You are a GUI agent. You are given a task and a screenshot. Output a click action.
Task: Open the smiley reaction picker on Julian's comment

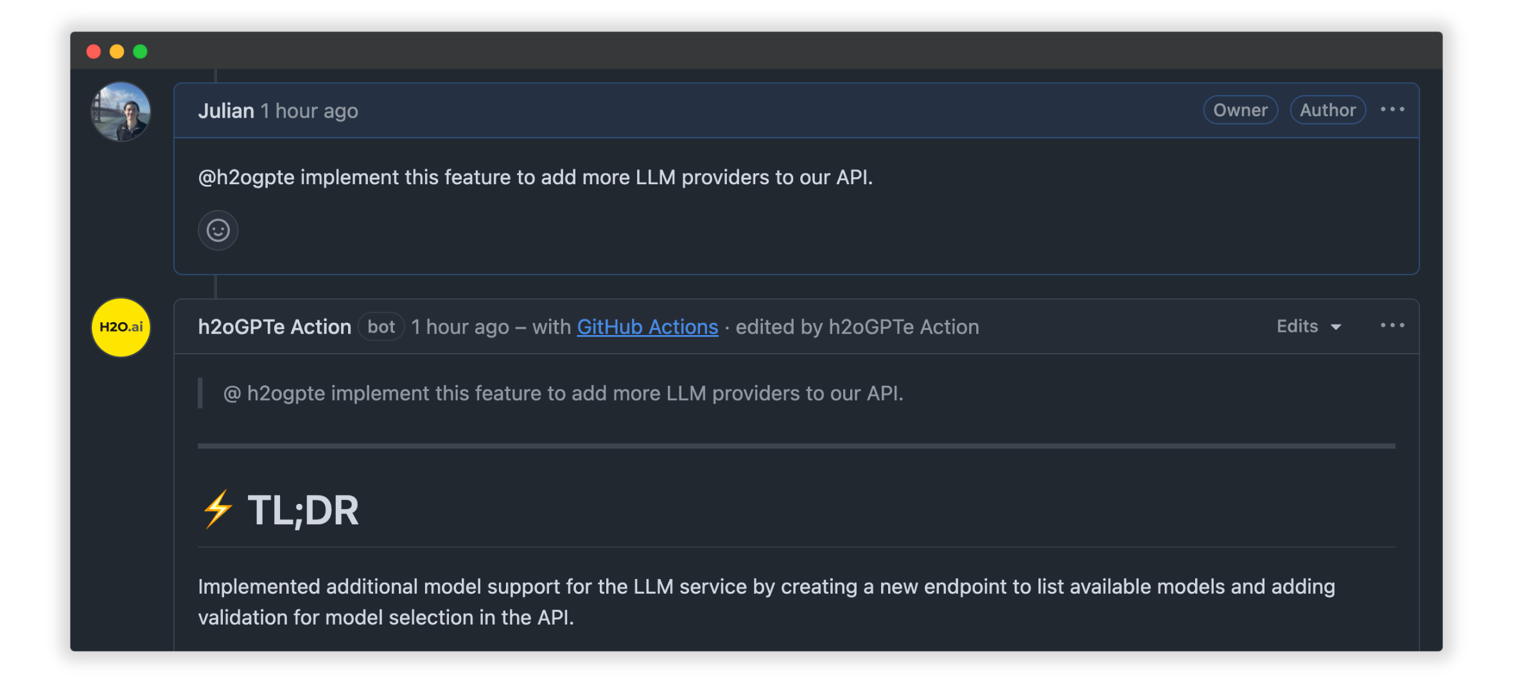[x=218, y=230]
